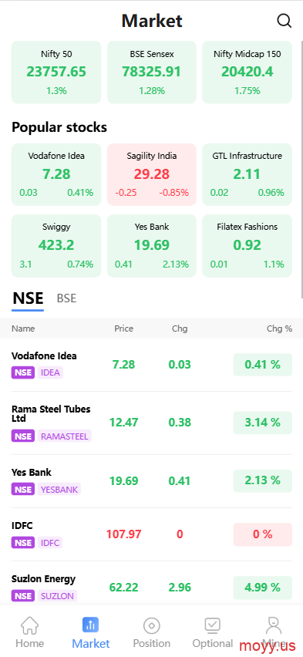This screenshot has width=303, height=657.
Task: Open the Rama Steel Tubes Ltd row
Action: pyautogui.click(x=151, y=423)
